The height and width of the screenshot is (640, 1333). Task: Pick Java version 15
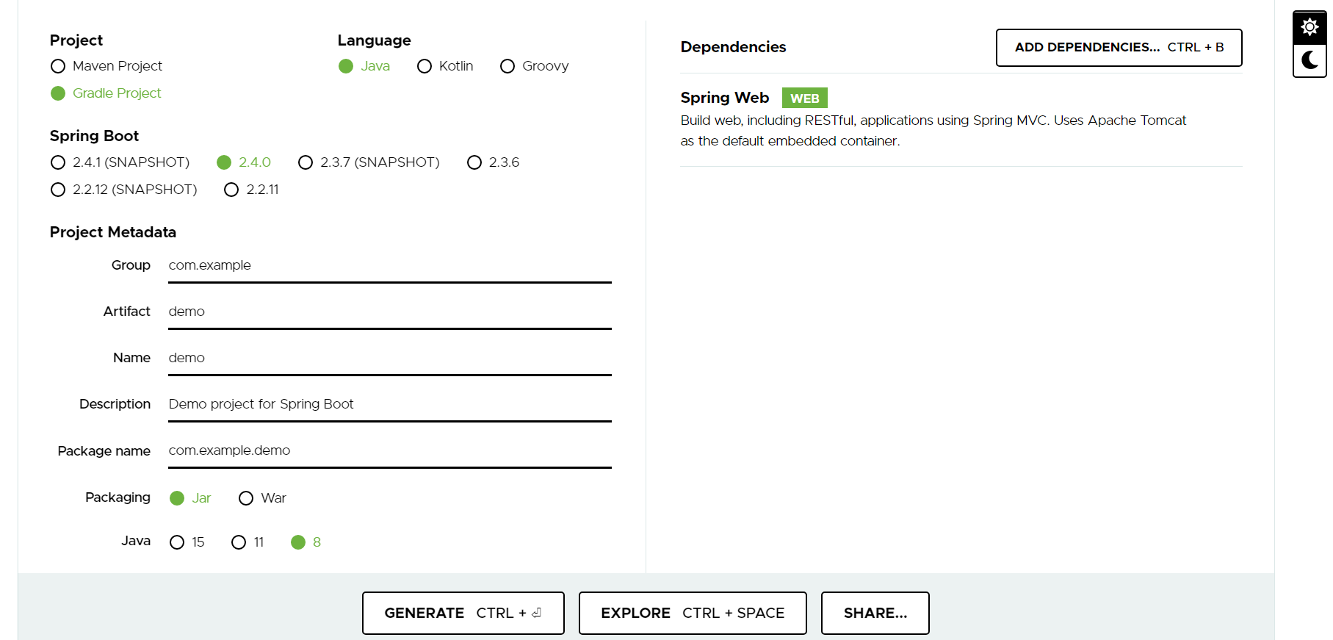187,542
